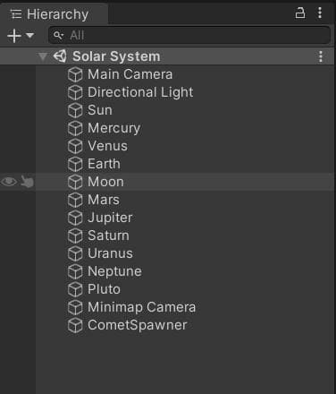Click the cube icon for Saturn
The width and height of the screenshot is (336, 394).
[x=75, y=236]
